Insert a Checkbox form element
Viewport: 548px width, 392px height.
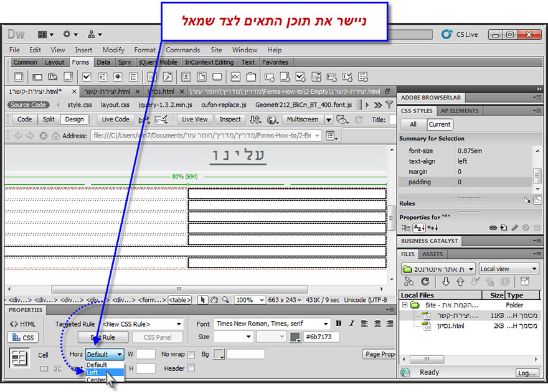click(87, 77)
